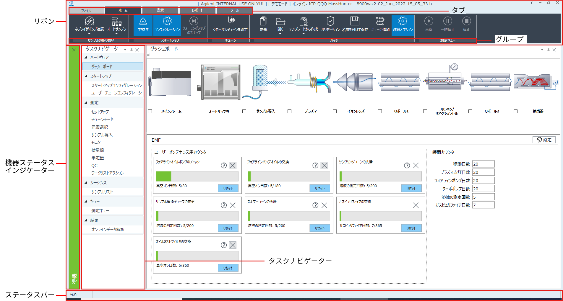
Task: Pin the Task Navigator panel
Action: (132, 50)
